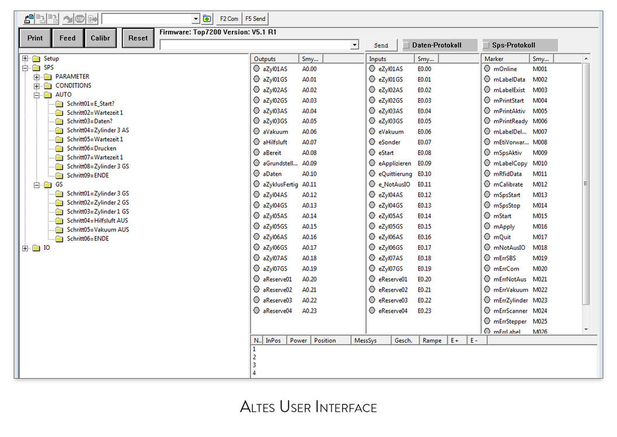The width and height of the screenshot is (617, 437).
Task: Click the SPS folder icon
Action: (x=36, y=68)
